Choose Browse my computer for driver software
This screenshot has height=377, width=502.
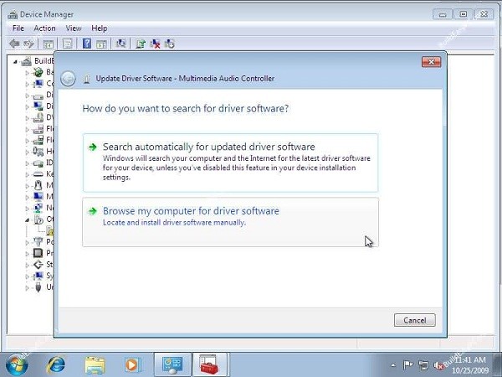click(x=231, y=222)
